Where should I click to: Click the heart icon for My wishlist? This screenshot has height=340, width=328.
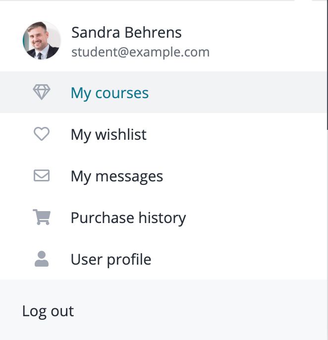pyautogui.click(x=42, y=134)
